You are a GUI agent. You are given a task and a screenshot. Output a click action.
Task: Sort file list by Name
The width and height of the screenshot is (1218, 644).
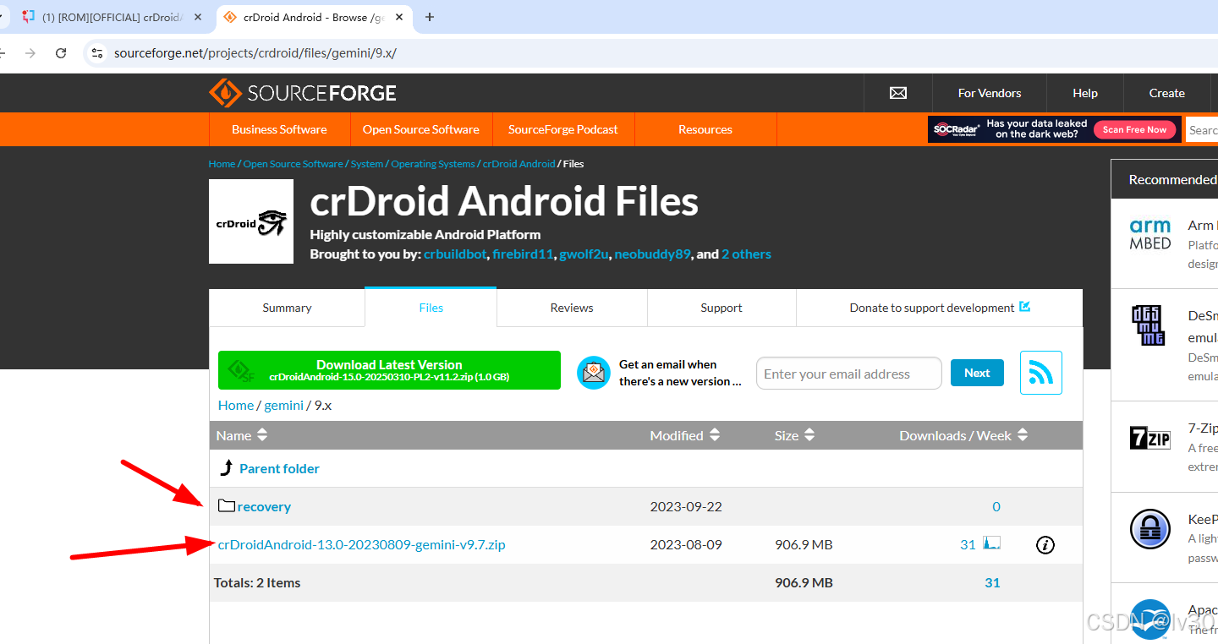coord(242,435)
